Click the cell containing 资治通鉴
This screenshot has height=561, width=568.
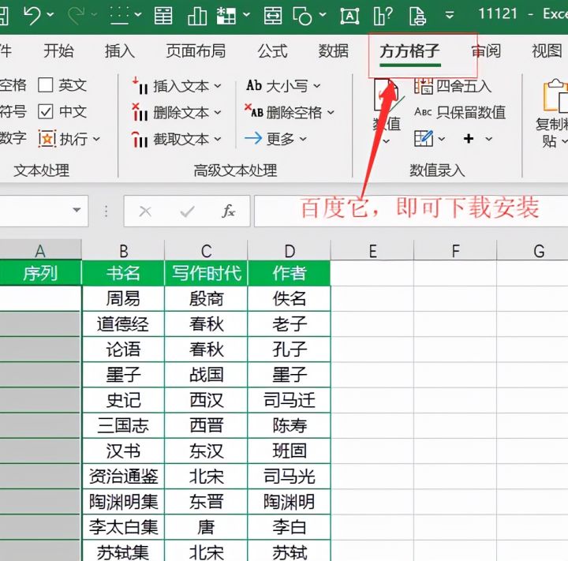[123, 477]
